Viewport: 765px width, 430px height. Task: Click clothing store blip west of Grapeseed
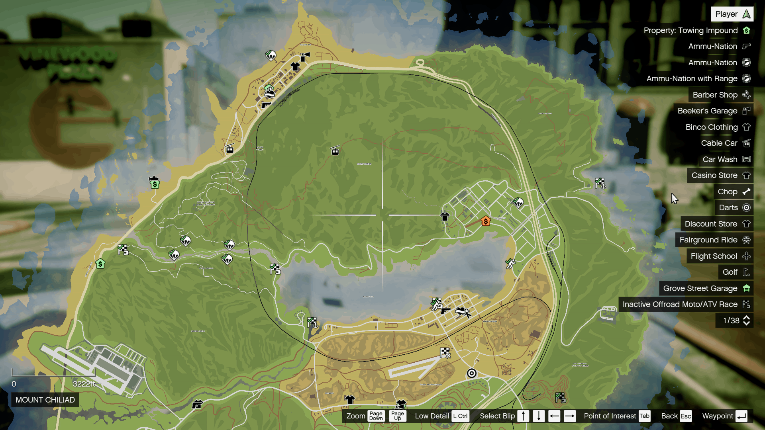click(445, 216)
